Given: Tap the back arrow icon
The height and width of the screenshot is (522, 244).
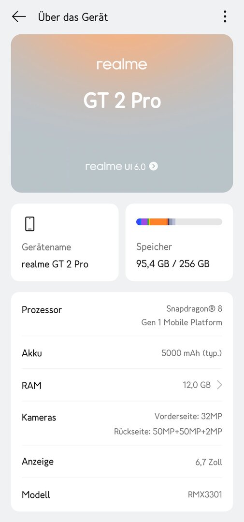Looking at the screenshot, I should coord(19,16).
